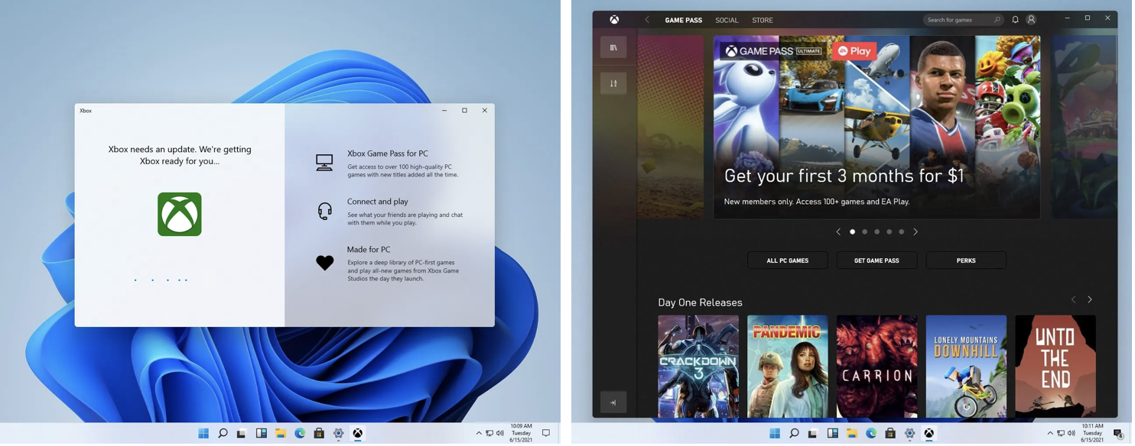Open File Explorer in the 10:09 AM taskbar
1135x446 pixels.
click(x=281, y=435)
